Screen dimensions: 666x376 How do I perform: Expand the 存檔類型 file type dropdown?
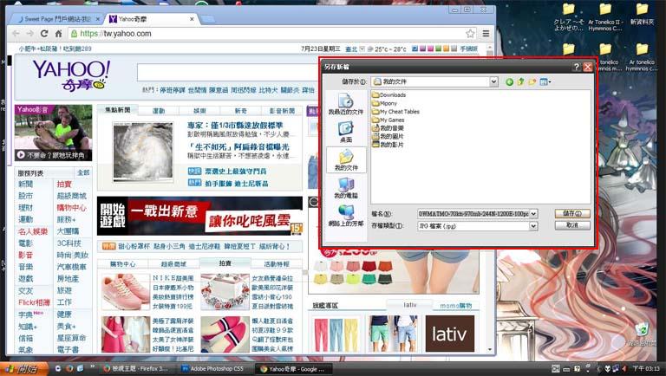(533, 226)
